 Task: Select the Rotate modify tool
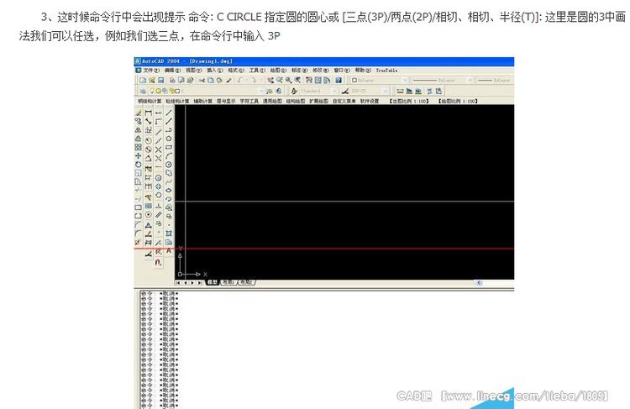pyautogui.click(x=139, y=165)
